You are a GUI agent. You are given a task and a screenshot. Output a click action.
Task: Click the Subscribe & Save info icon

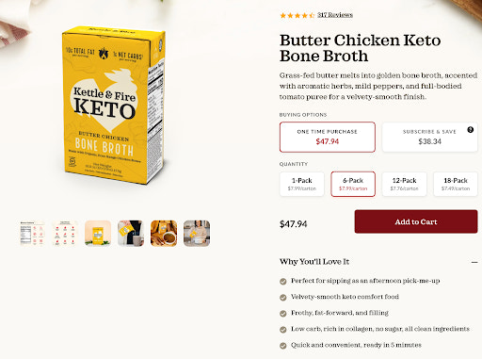[x=470, y=129]
